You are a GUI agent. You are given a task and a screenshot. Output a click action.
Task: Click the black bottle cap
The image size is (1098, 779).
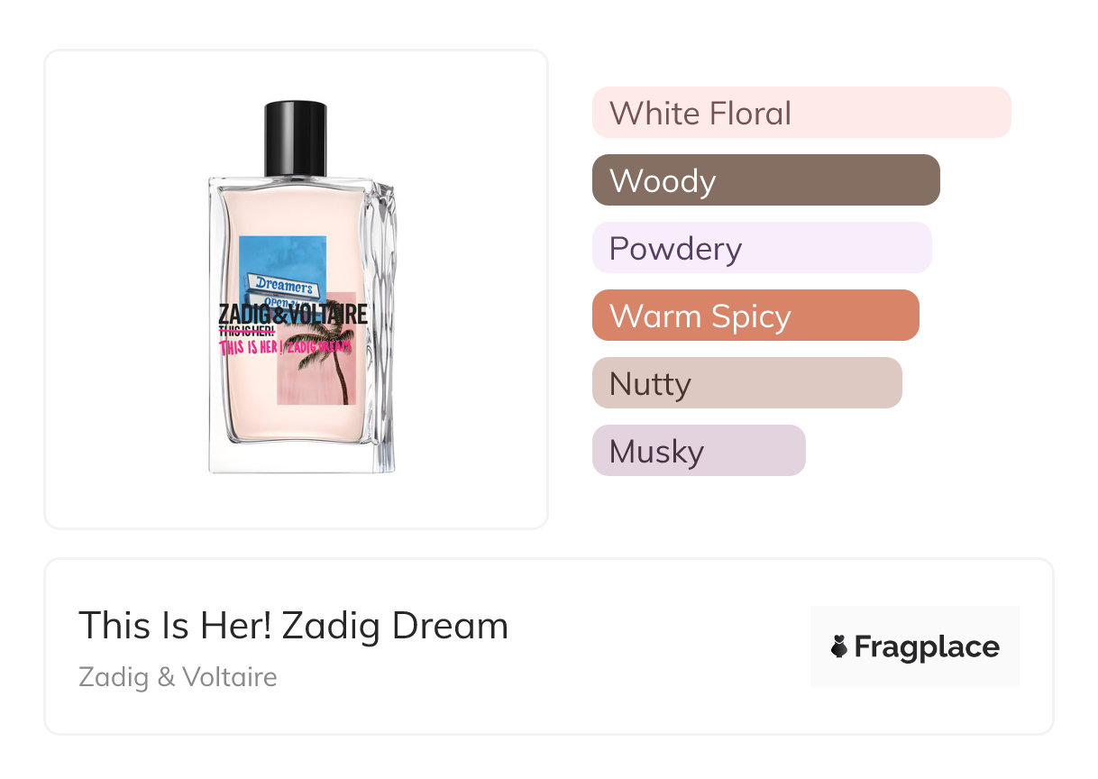[x=295, y=139]
